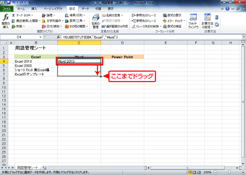Open Calculation Options (計算方法の設定)
The image size is (246, 175).
coord(207,21)
